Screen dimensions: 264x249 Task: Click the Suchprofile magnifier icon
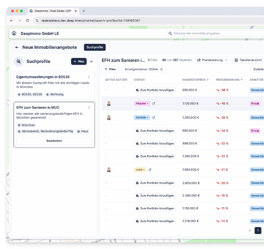coord(18,61)
